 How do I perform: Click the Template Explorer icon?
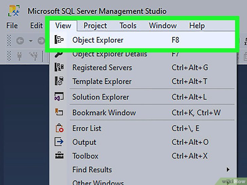coord(59,81)
